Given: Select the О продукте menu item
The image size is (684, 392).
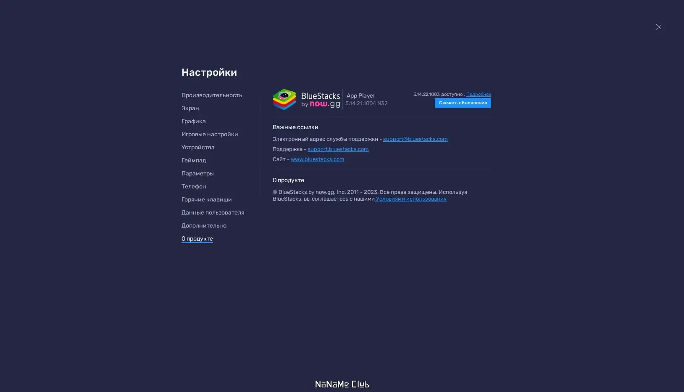Looking at the screenshot, I should coord(197,238).
